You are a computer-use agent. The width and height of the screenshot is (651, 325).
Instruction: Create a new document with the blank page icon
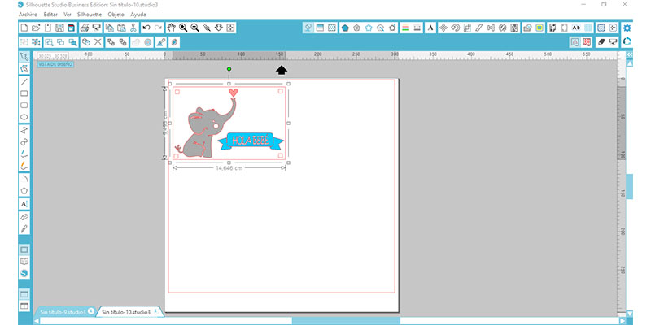(x=24, y=28)
